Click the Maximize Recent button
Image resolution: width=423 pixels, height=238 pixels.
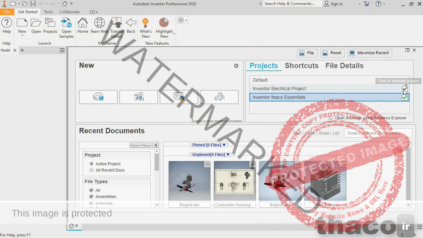[370, 53]
